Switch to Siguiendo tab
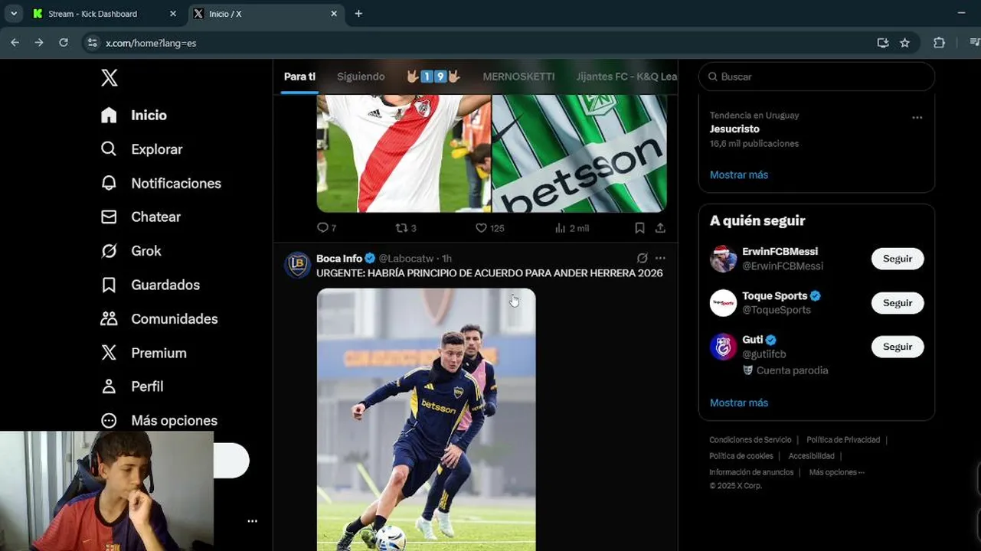 361,77
